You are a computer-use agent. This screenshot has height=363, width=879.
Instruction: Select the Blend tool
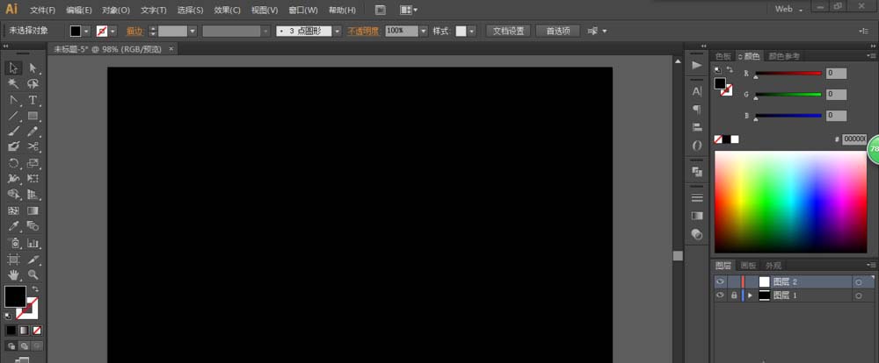click(33, 226)
